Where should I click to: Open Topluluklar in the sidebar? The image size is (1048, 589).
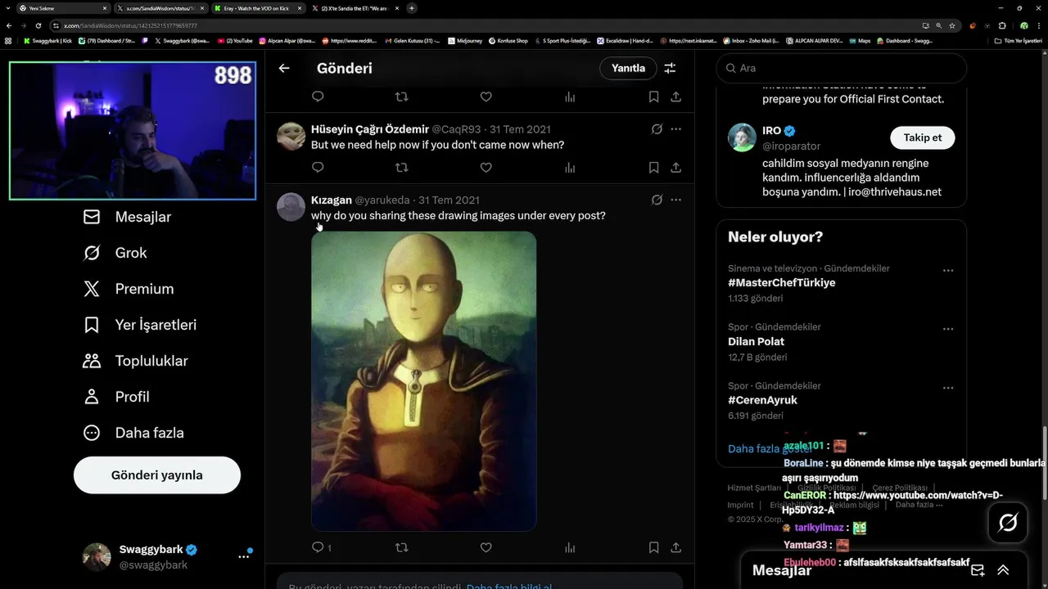click(x=135, y=361)
